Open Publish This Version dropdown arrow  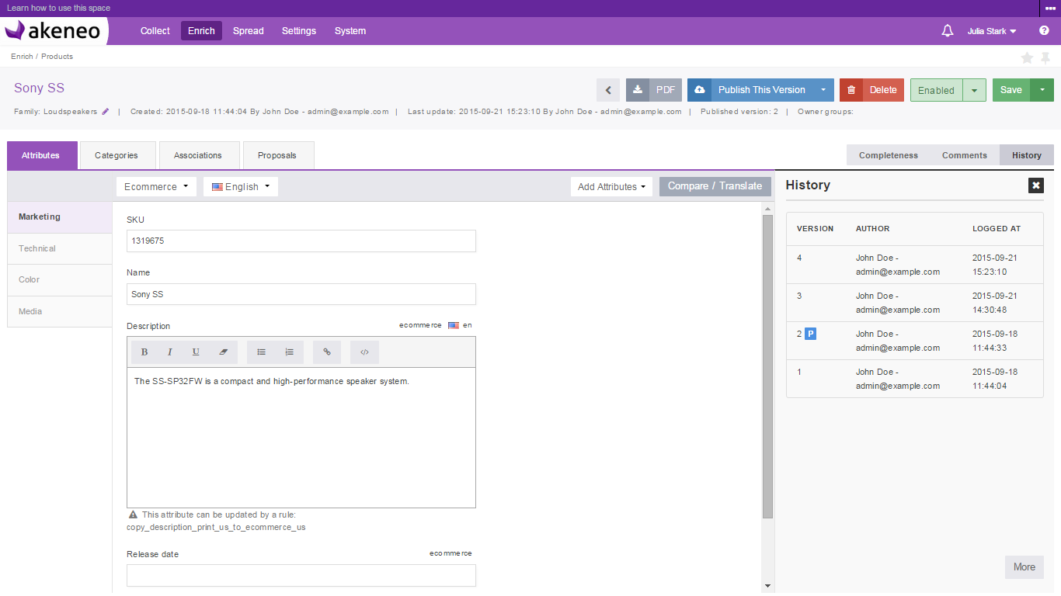823,90
